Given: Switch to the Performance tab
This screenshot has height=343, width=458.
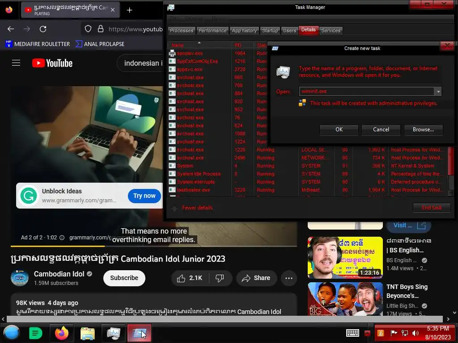Looking at the screenshot, I should click(212, 31).
